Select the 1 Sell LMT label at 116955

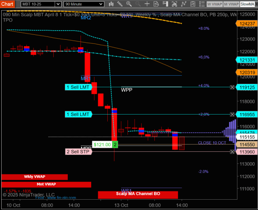click(78, 114)
